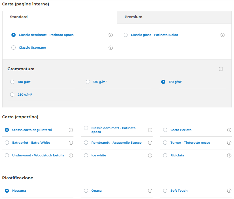Click the Classic gloss - Patinata lucida label
This screenshot has width=234, height=199.
click(x=154, y=35)
